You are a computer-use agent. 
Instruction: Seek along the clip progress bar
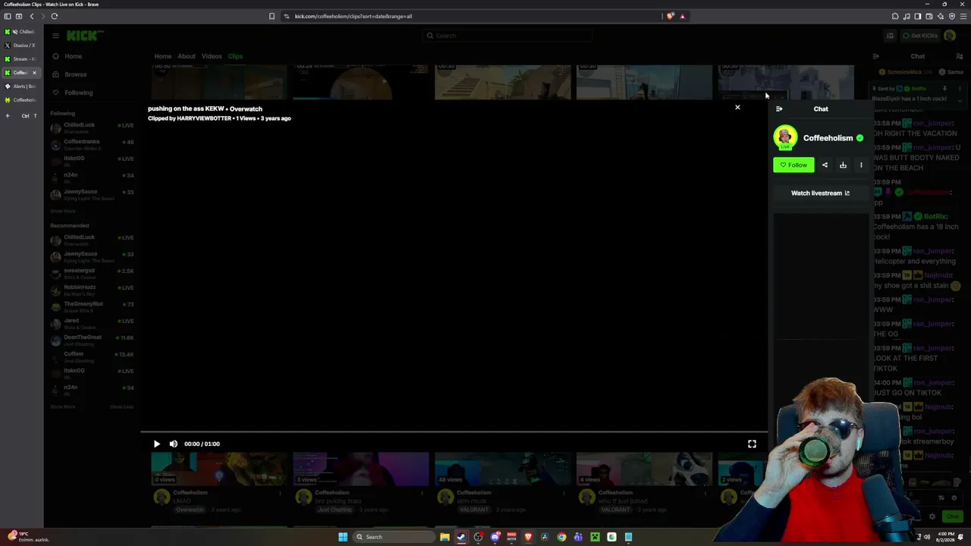click(x=454, y=432)
